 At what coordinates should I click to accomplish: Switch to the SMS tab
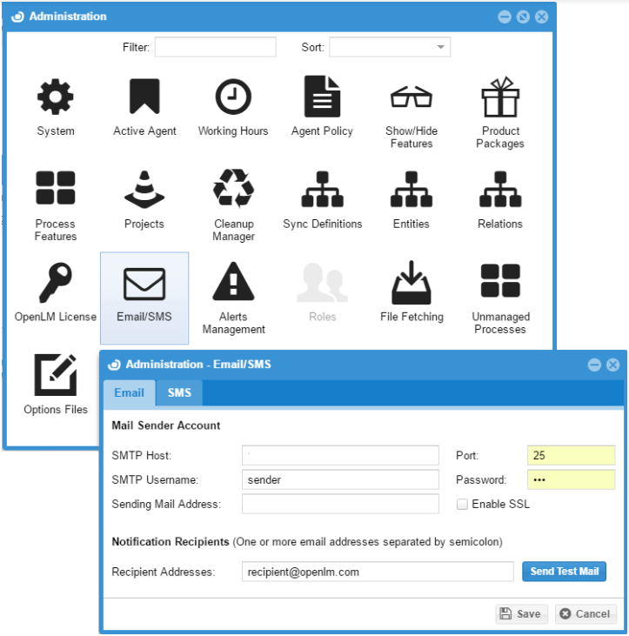179,392
